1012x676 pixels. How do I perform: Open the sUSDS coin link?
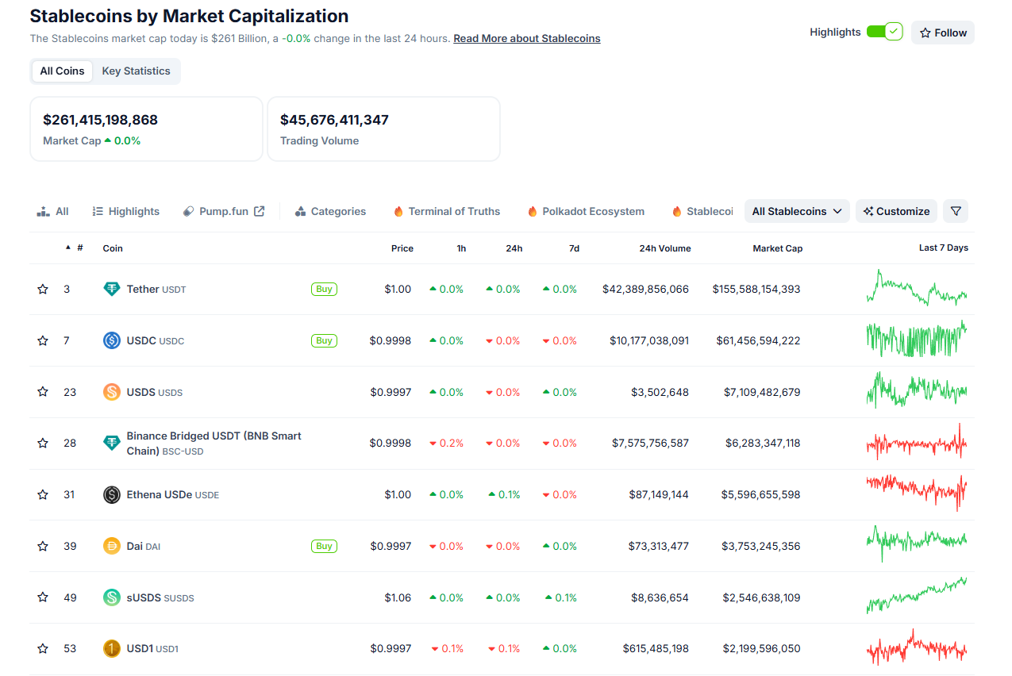pyautogui.click(x=160, y=597)
